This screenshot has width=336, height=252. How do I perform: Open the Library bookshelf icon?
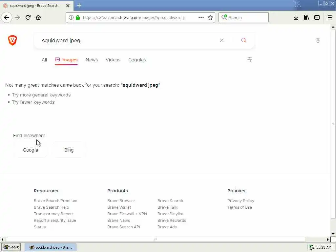306,17
